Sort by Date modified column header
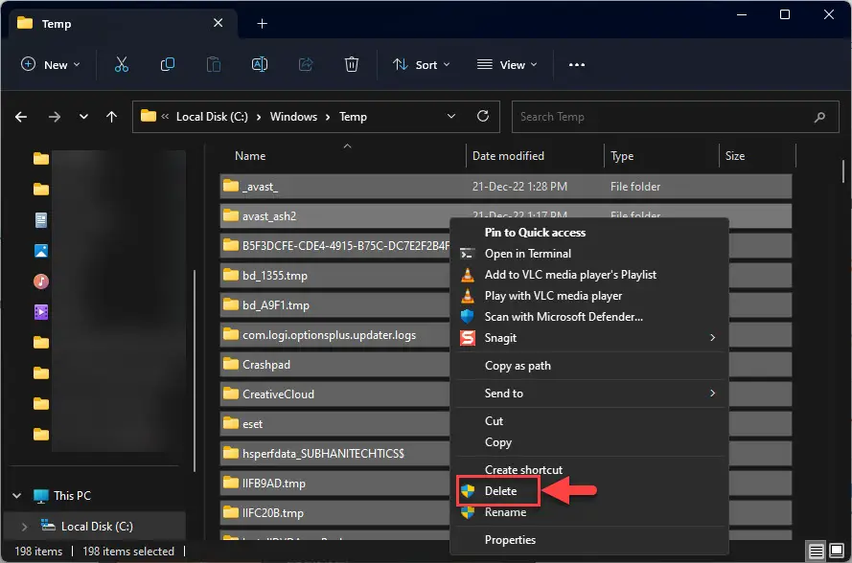Viewport: 852px width, 563px height. [535, 156]
